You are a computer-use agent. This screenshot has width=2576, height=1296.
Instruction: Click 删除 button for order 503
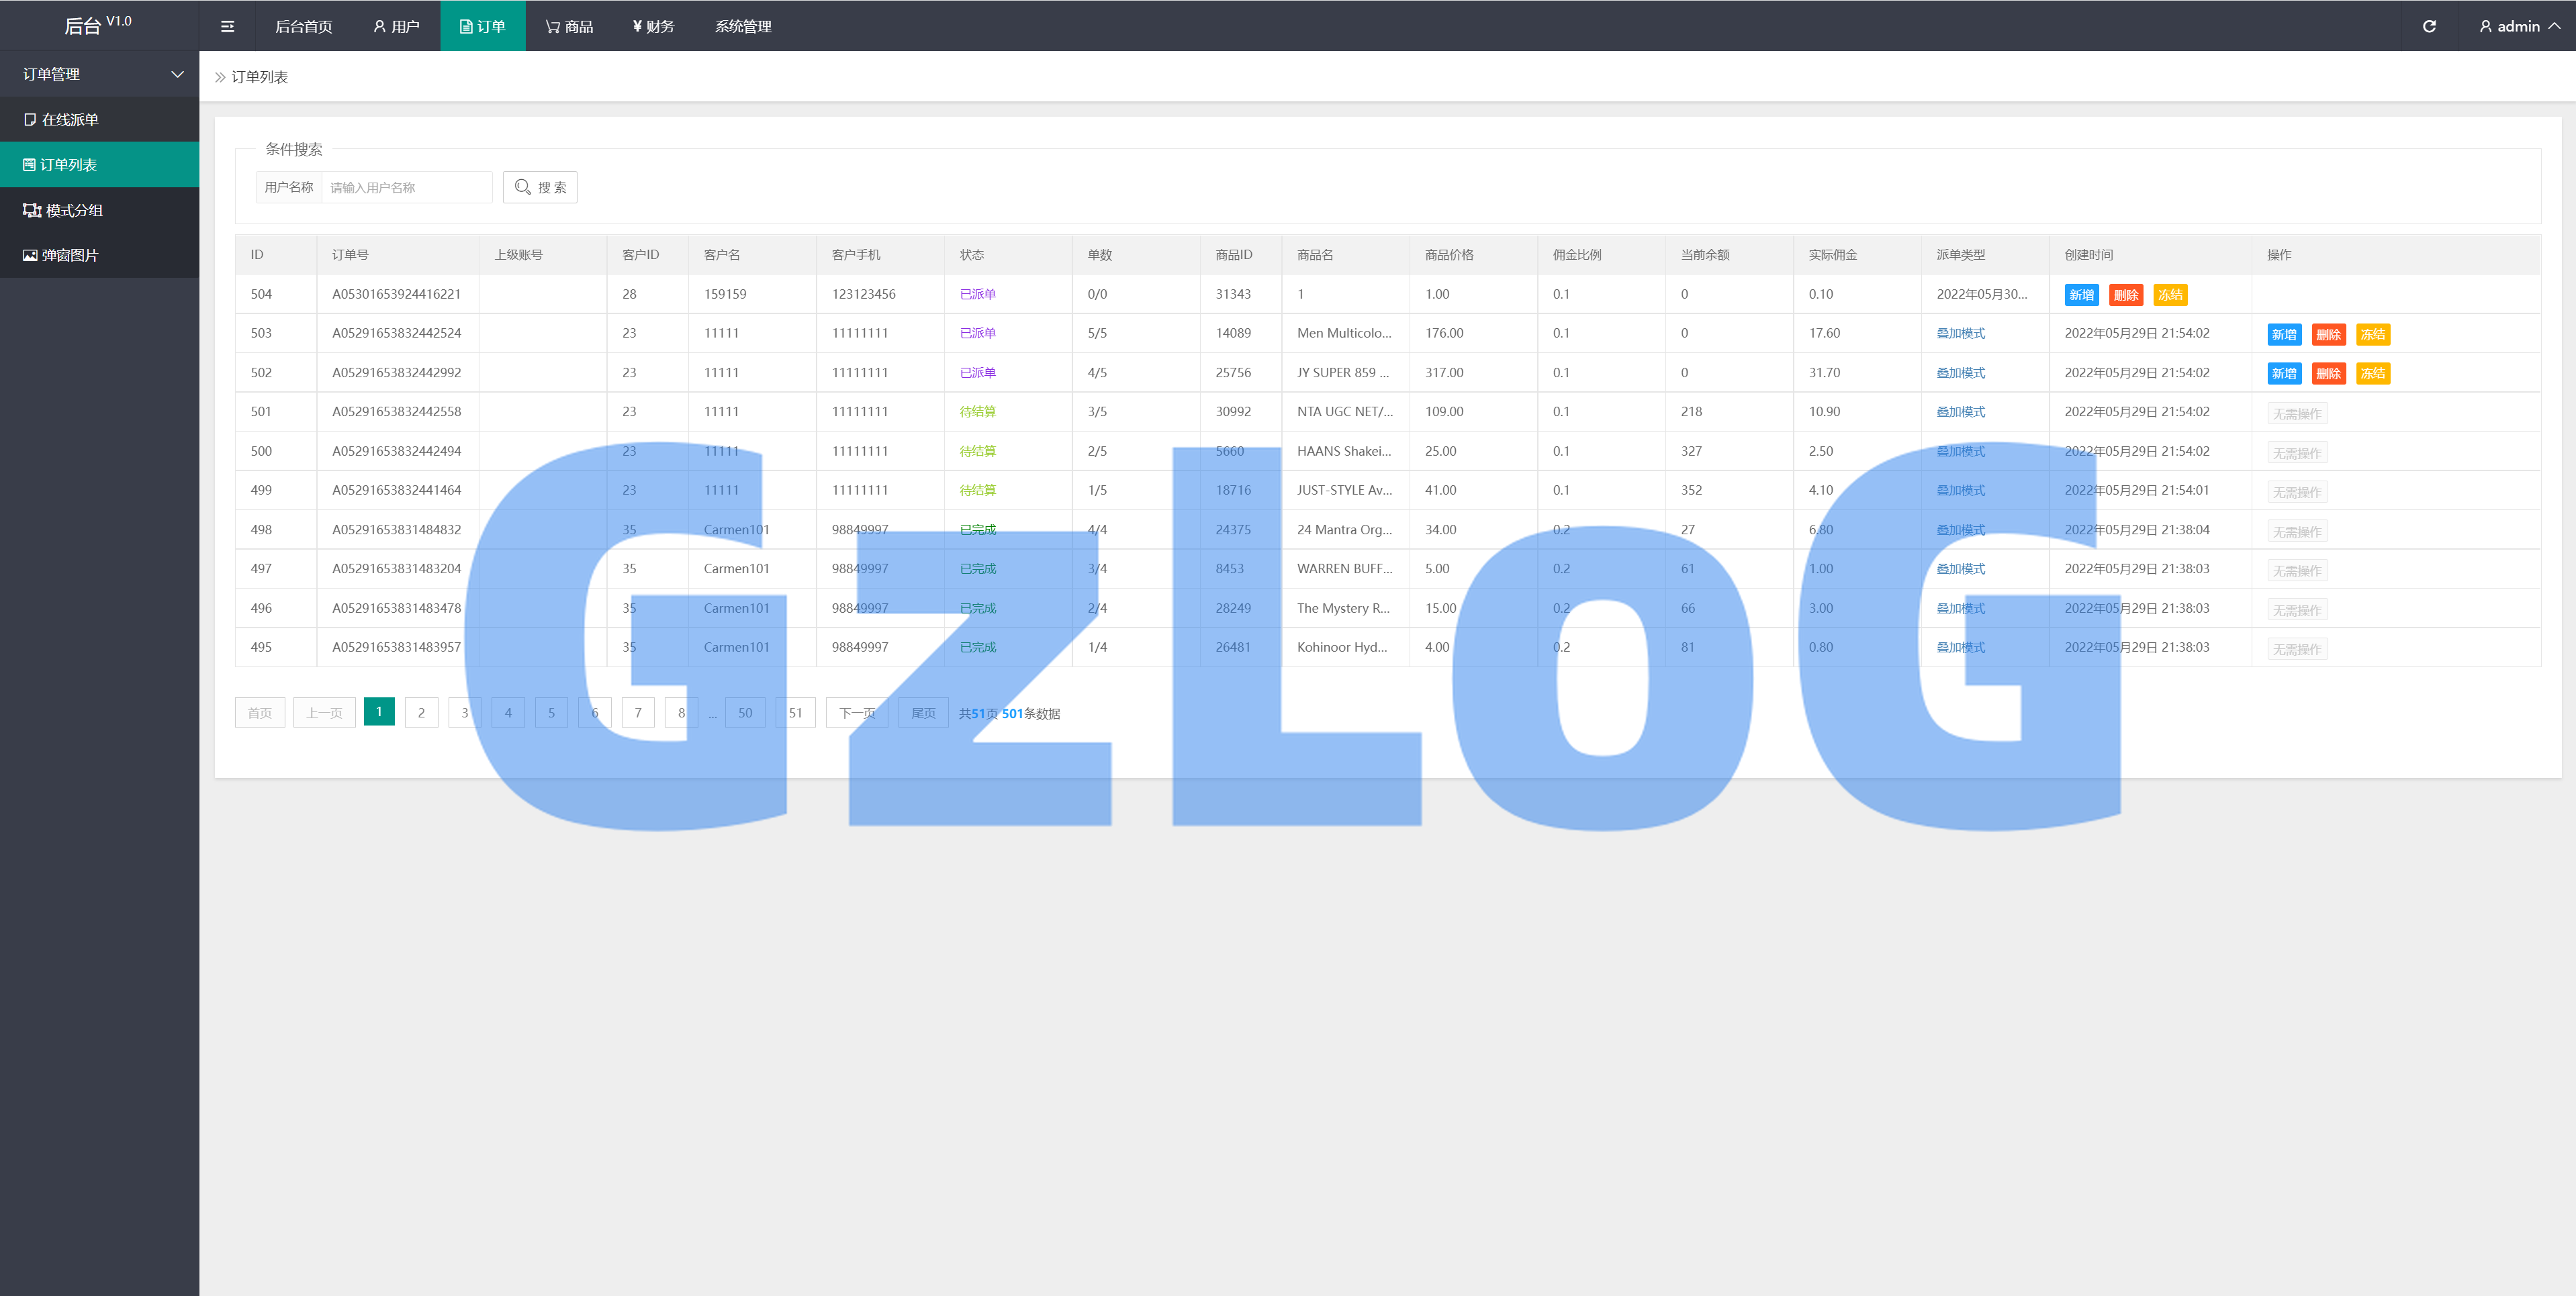click(2328, 335)
